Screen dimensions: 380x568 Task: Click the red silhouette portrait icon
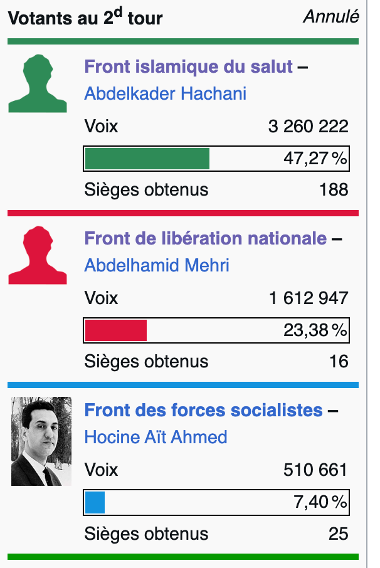pyautogui.click(x=38, y=255)
